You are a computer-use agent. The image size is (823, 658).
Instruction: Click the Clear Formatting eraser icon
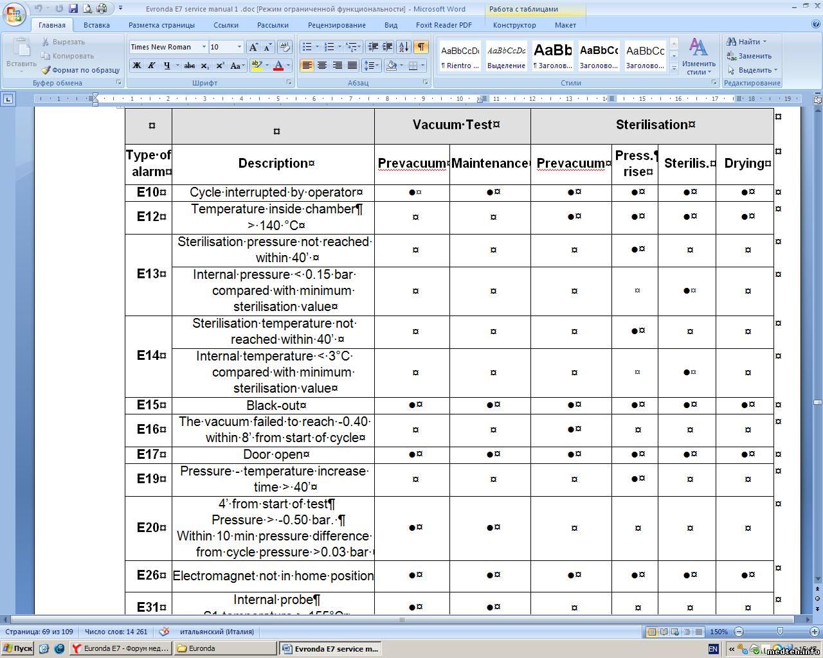(x=284, y=47)
